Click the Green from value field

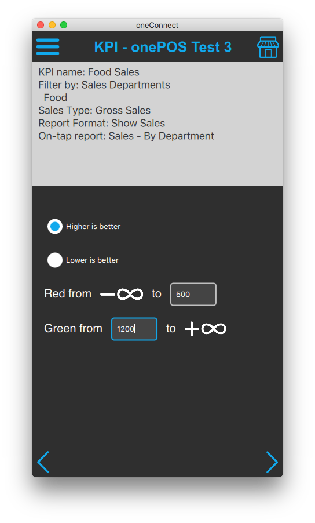pos(134,329)
